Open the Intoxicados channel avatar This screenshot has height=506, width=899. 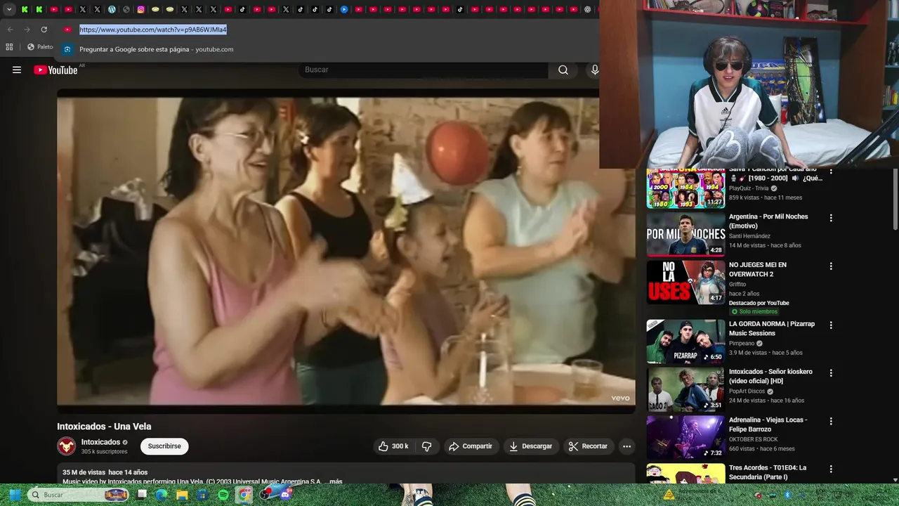coord(67,446)
